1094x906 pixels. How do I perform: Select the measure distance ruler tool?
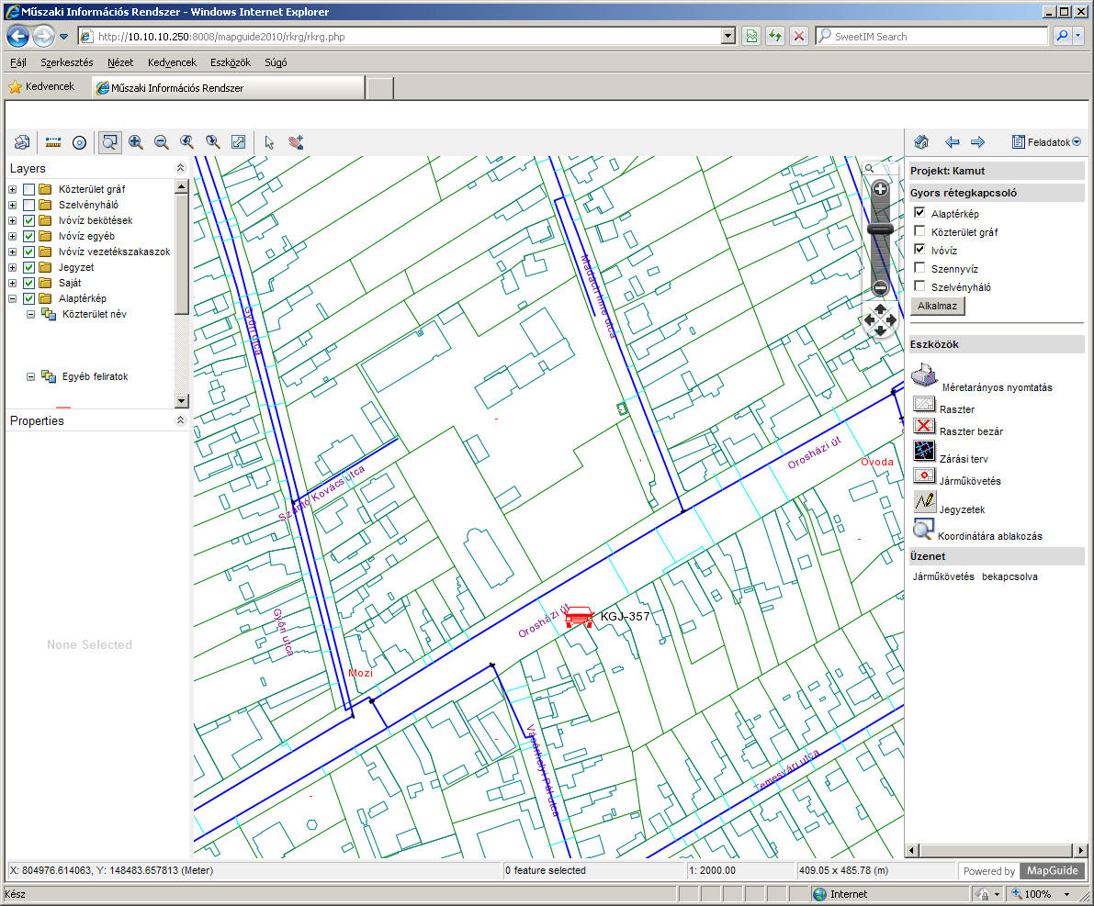(53, 142)
